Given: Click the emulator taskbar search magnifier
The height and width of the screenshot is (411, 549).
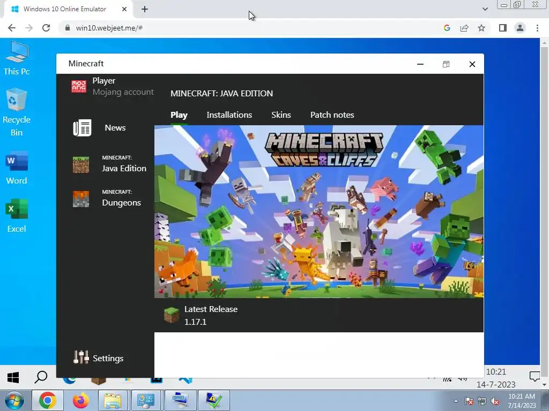Looking at the screenshot, I should (x=41, y=377).
